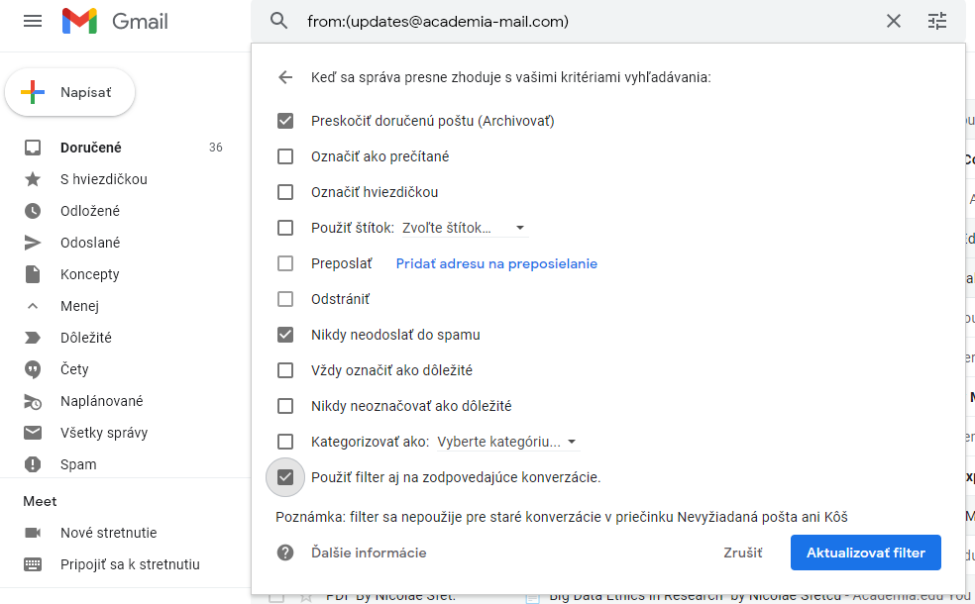Open the Zvoľte štítok dropdown
Screen dimensions: 975x604
[x=463, y=228]
